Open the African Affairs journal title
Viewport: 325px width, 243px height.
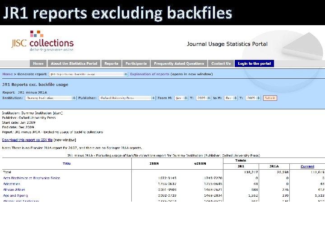coord(14,189)
